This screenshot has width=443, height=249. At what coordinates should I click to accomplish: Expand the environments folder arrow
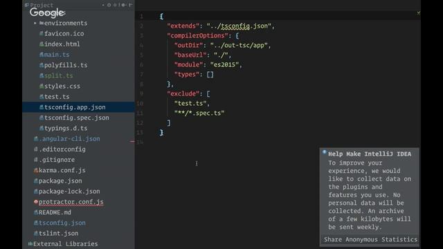[x=35, y=23]
